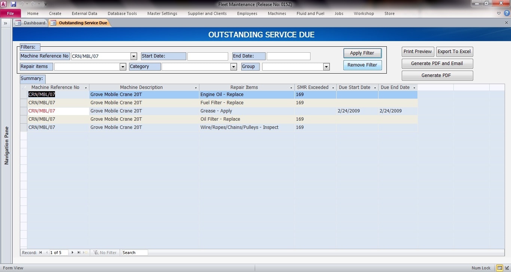The image size is (511, 272).
Task: Click the Start Date input field
Action: click(x=208, y=56)
